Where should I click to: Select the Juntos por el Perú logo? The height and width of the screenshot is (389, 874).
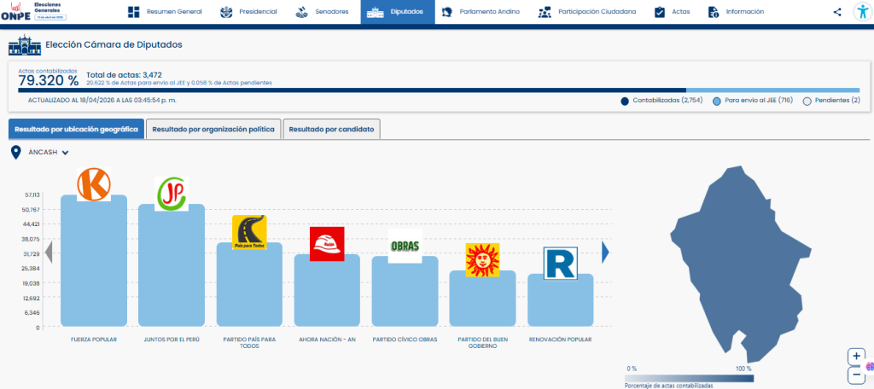(172, 194)
